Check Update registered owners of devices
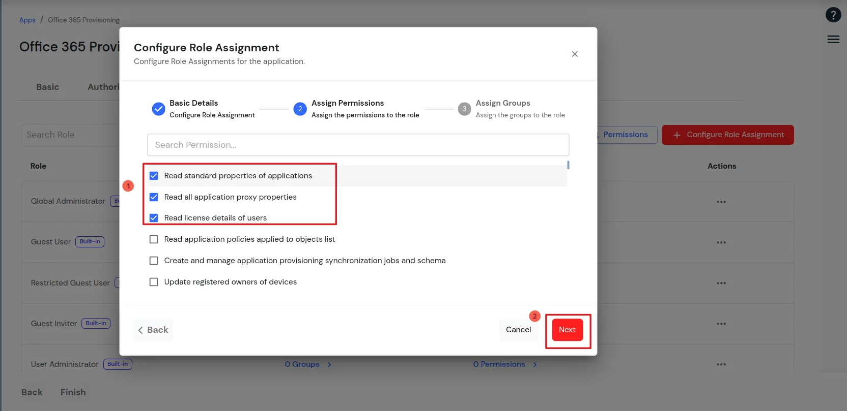Screen dimensions: 847x411 coord(154,282)
